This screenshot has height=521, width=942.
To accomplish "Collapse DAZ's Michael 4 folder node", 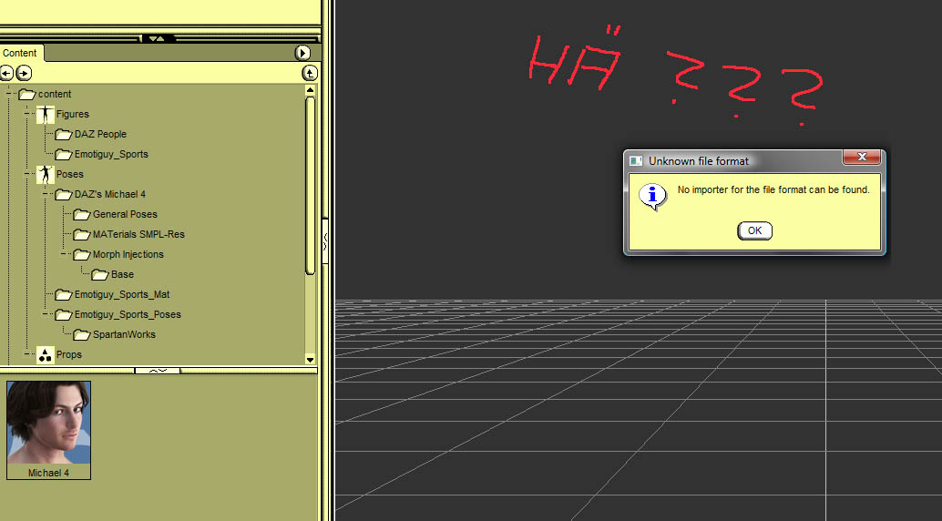I will (45, 194).
